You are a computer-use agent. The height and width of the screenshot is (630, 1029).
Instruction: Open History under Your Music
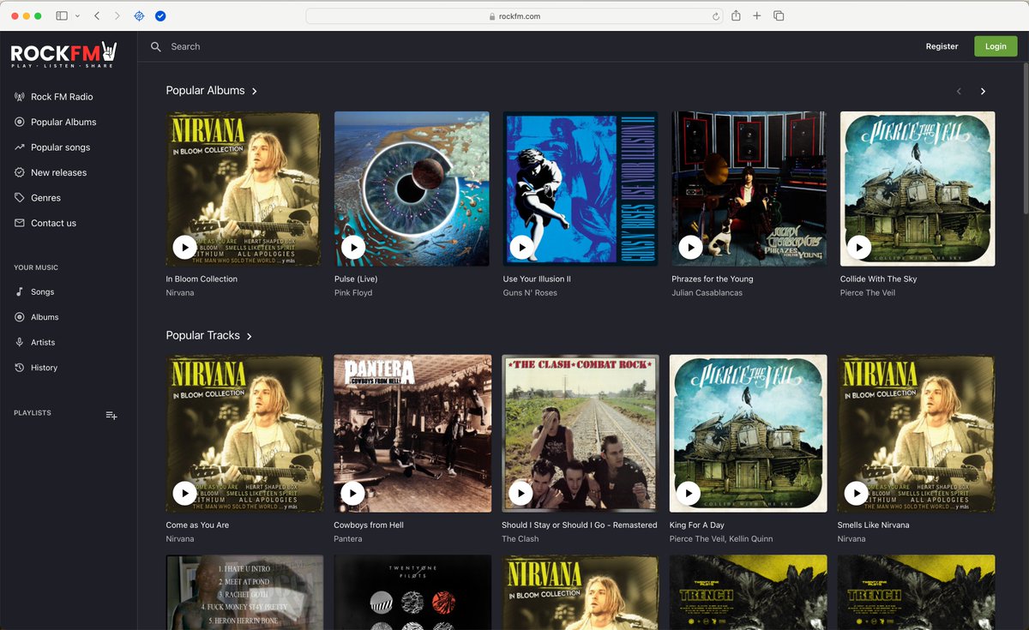click(x=44, y=368)
